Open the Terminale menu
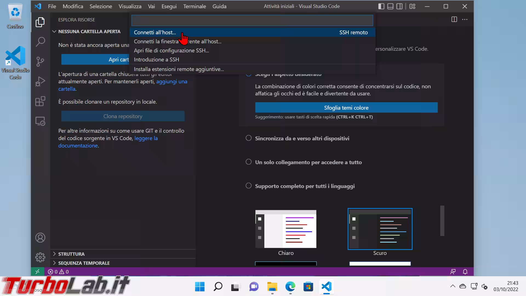 pos(195,6)
